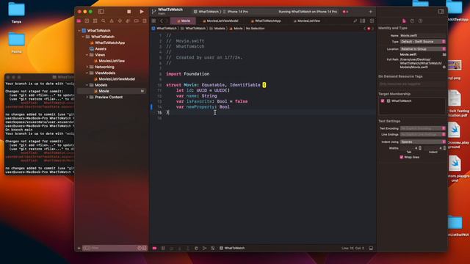
Task: Open the debug memory graph icon
Action: coord(204,248)
